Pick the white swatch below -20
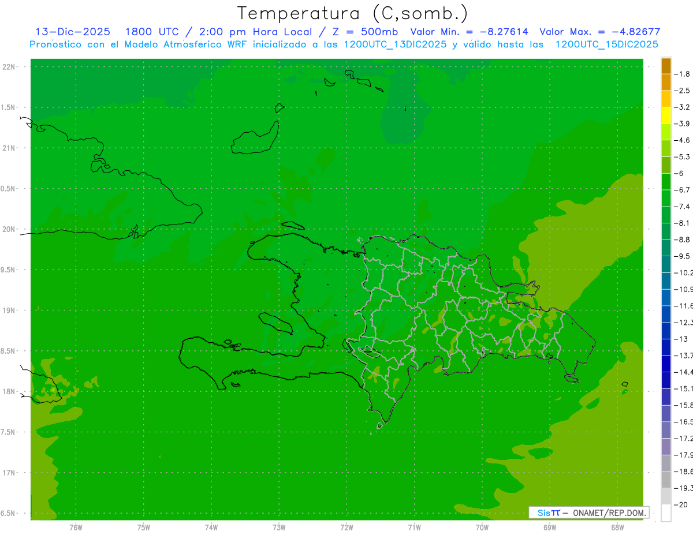The image size is (693, 535). [666, 512]
